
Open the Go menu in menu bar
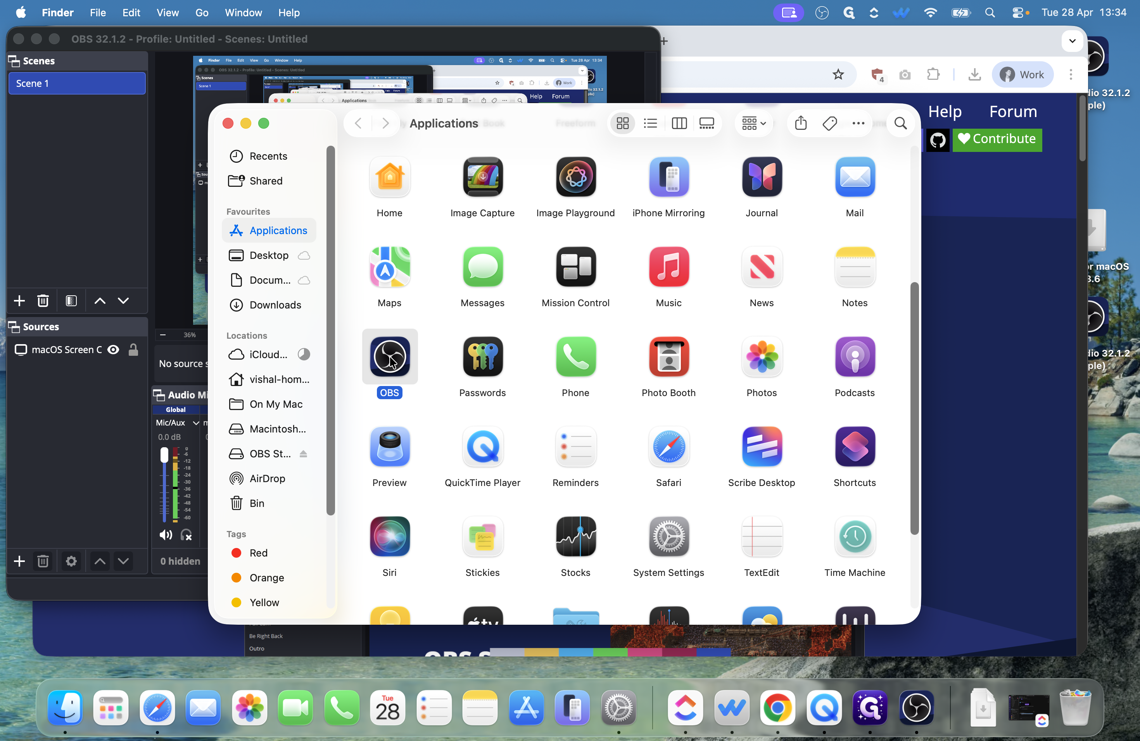click(202, 12)
